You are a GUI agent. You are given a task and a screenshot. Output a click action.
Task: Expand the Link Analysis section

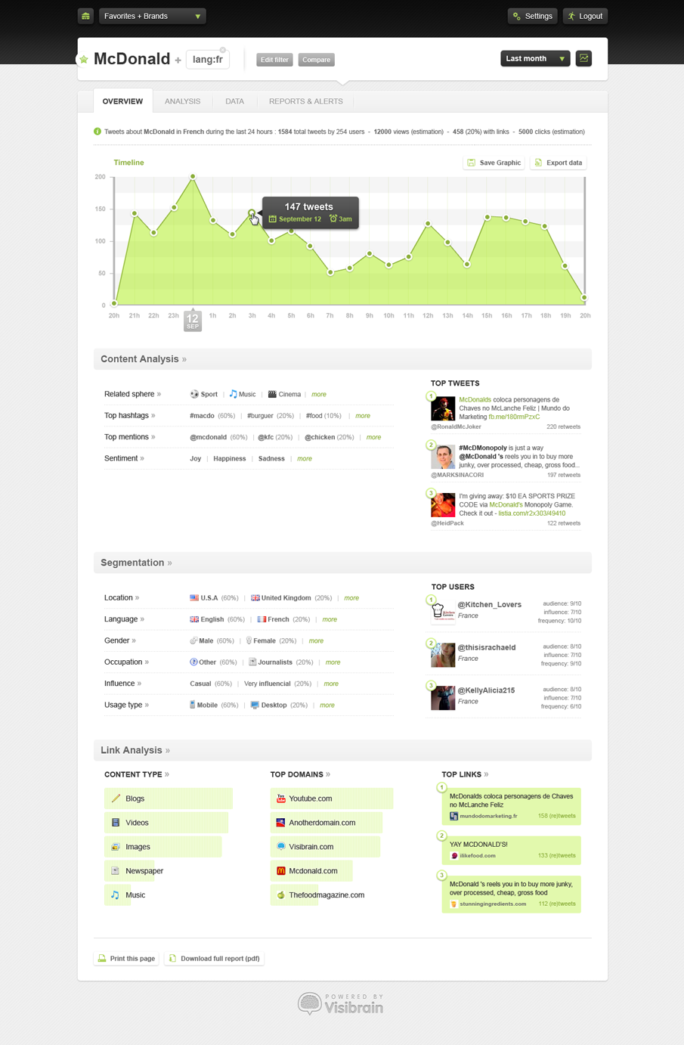(x=135, y=750)
